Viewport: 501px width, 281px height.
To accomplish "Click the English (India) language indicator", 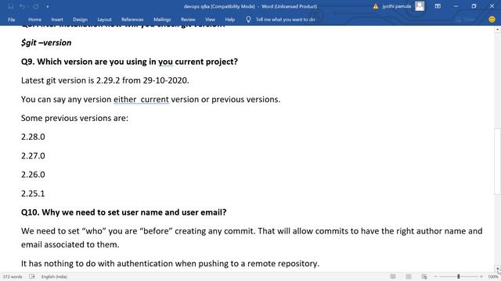I will pyautogui.click(x=54, y=276).
